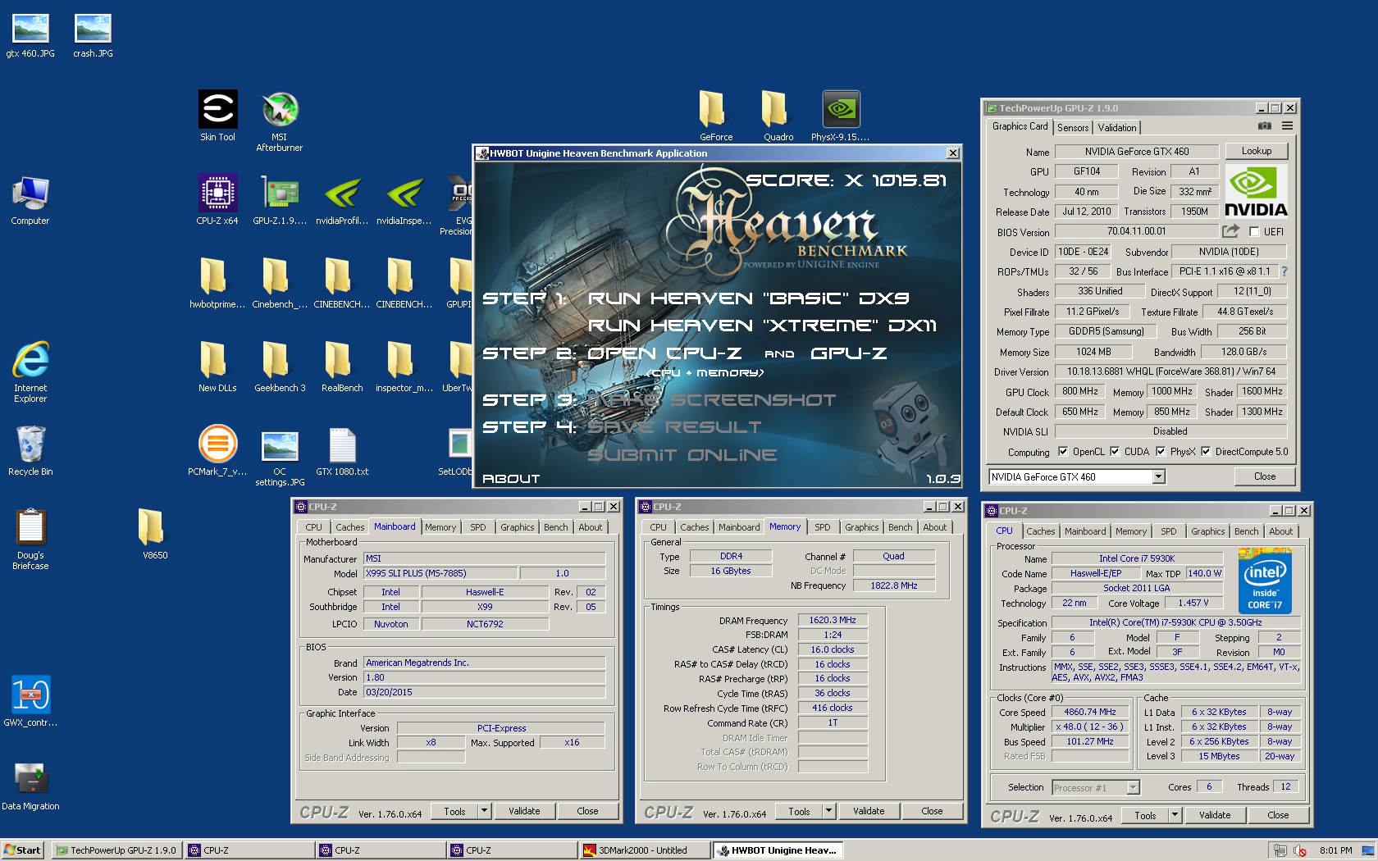This screenshot has width=1378, height=861.
Task: Open the hwbotprime folder
Action: (x=217, y=283)
